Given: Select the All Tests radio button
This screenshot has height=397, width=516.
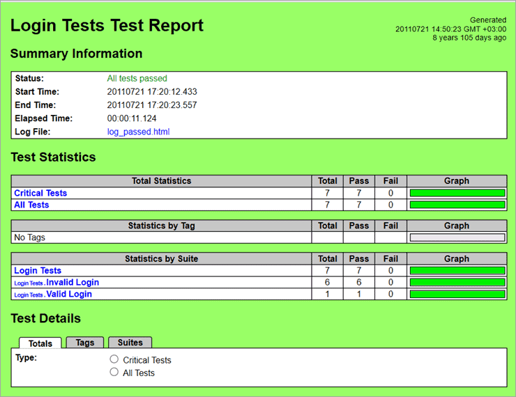Looking at the screenshot, I should pyautogui.click(x=114, y=372).
